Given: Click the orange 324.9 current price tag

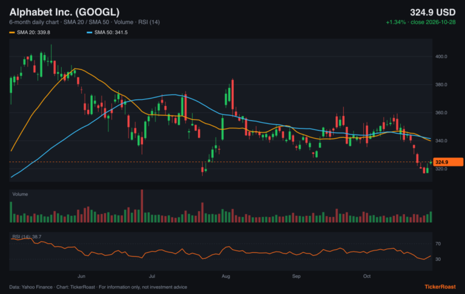Looking at the screenshot, I should pos(448,162).
